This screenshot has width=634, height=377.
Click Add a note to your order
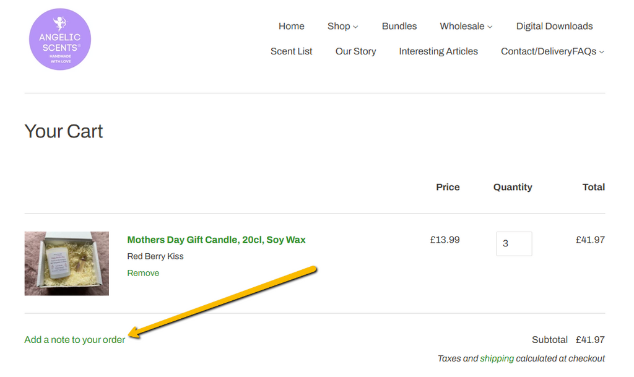75,339
